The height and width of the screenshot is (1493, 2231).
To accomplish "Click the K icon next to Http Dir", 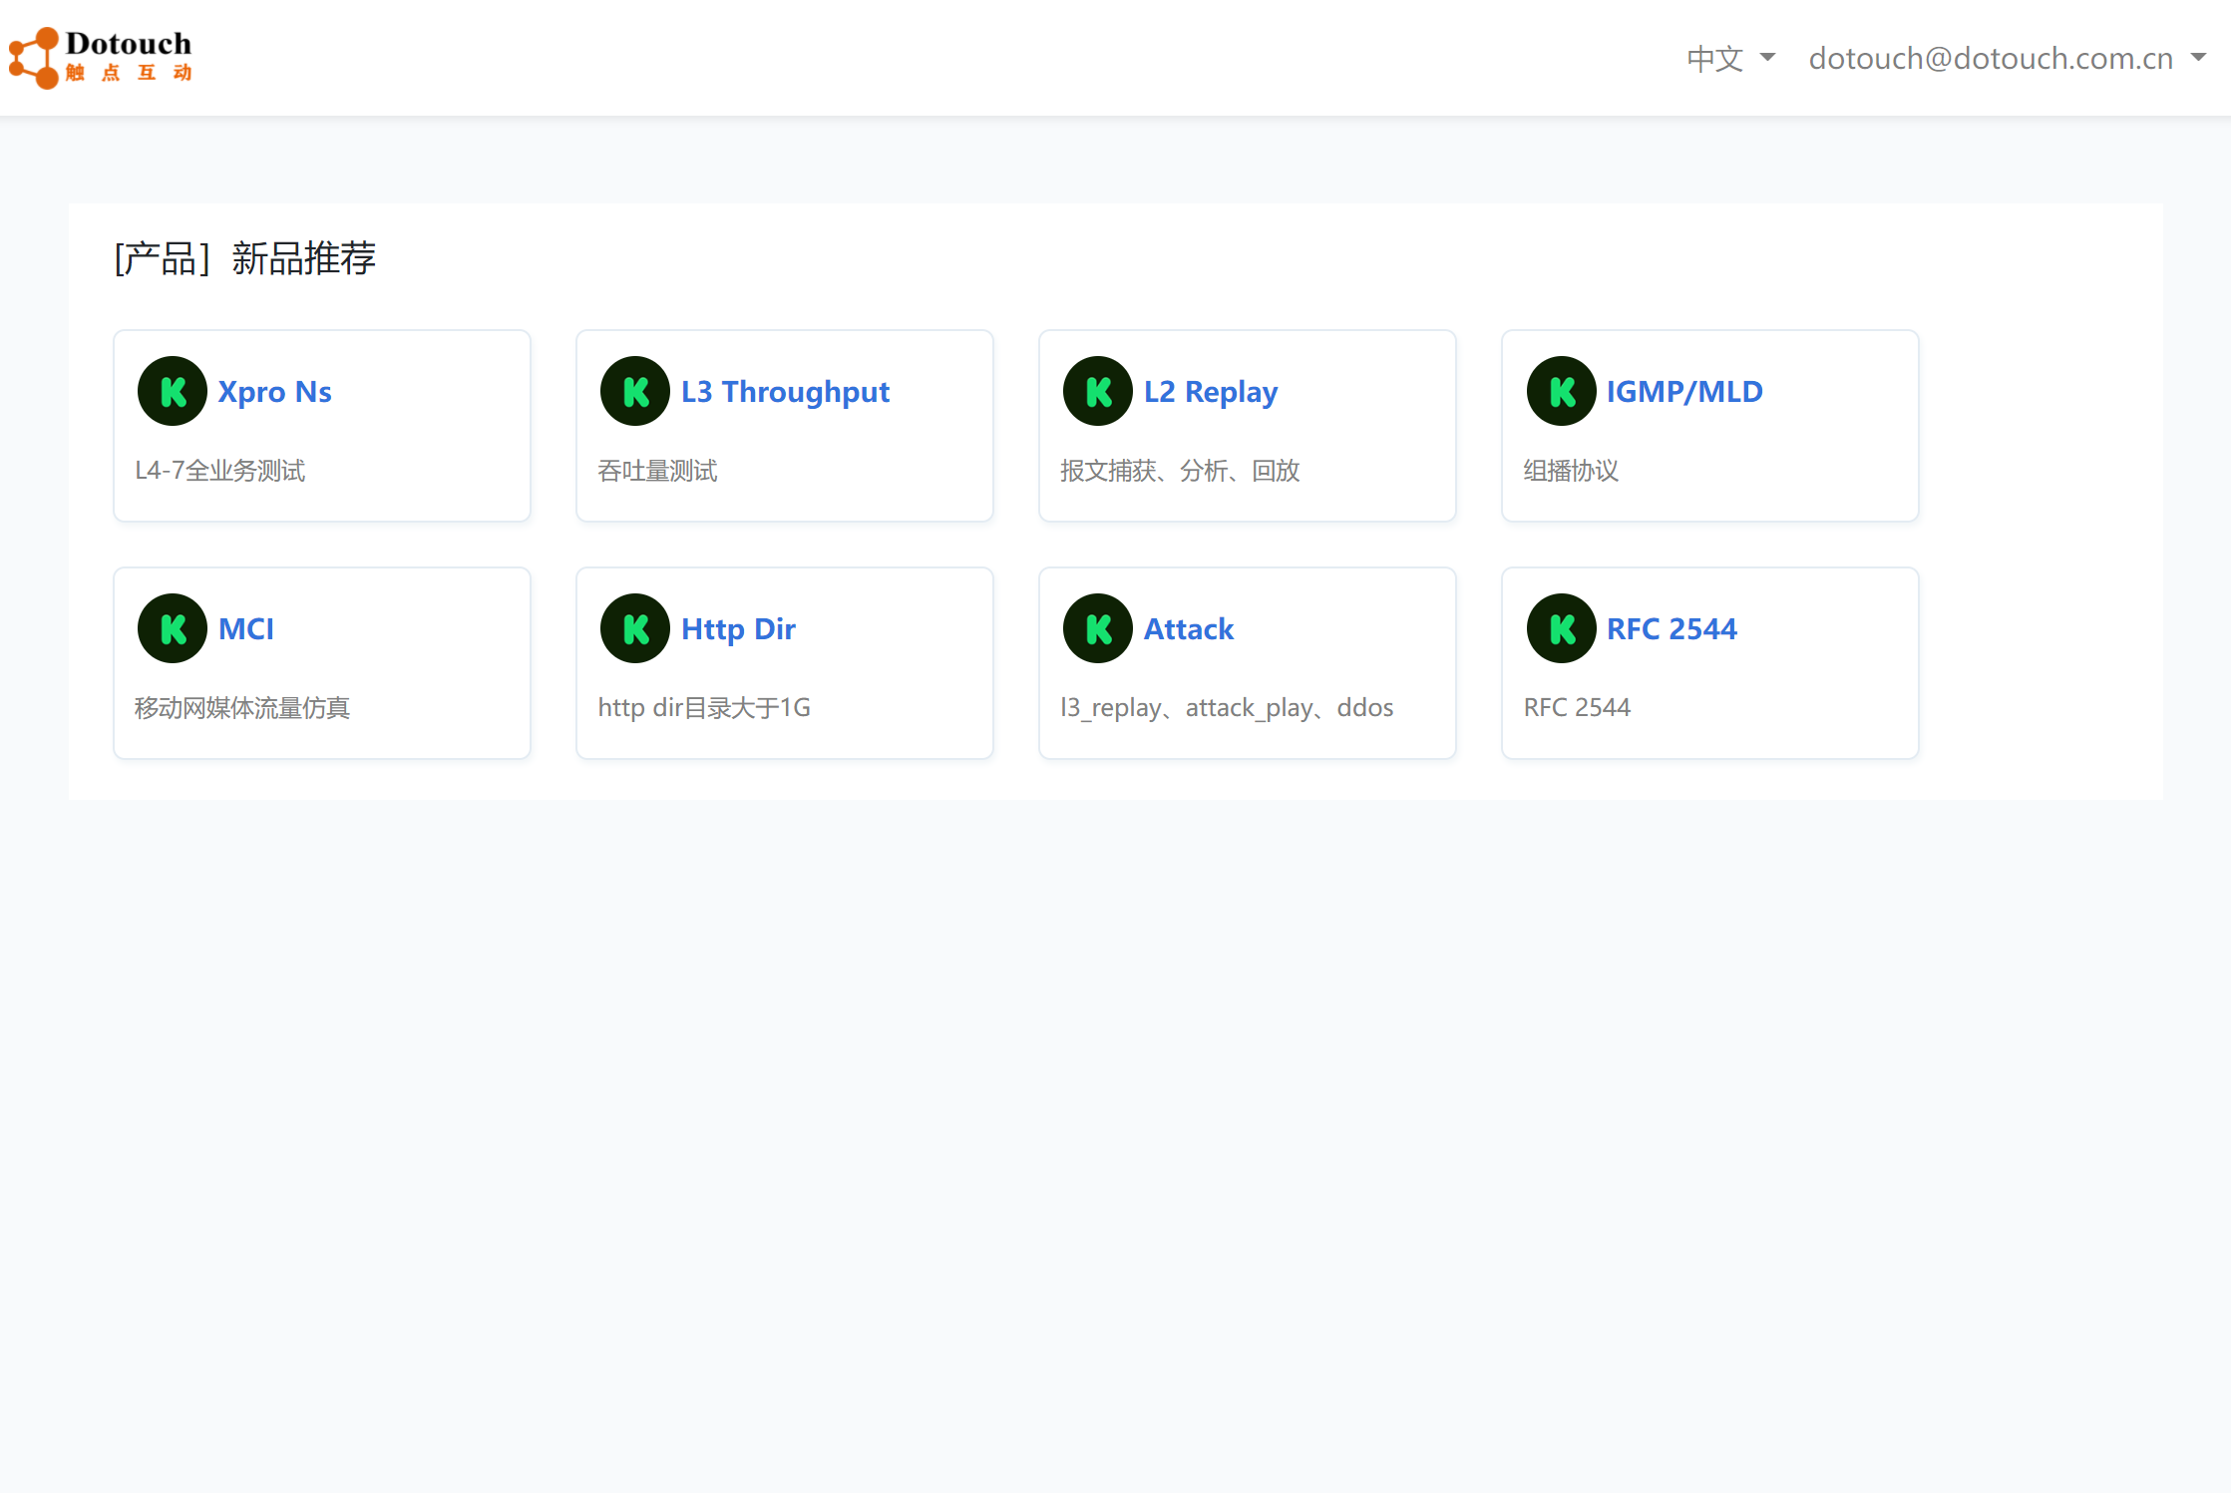I will 635,628.
